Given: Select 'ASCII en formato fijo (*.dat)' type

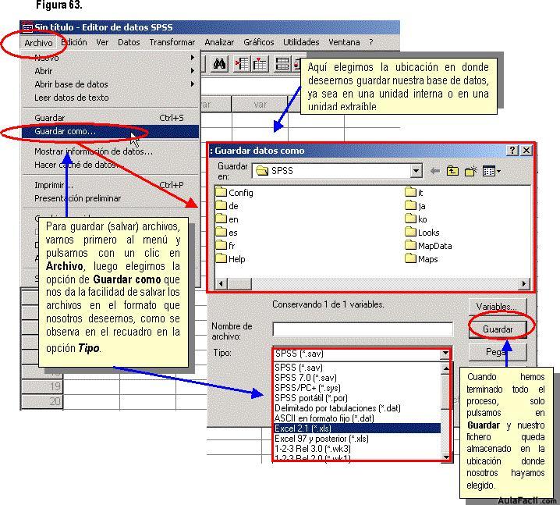Looking at the screenshot, I should [x=357, y=418].
